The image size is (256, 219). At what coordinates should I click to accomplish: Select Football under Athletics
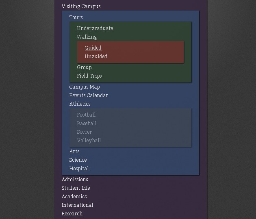pos(86,115)
